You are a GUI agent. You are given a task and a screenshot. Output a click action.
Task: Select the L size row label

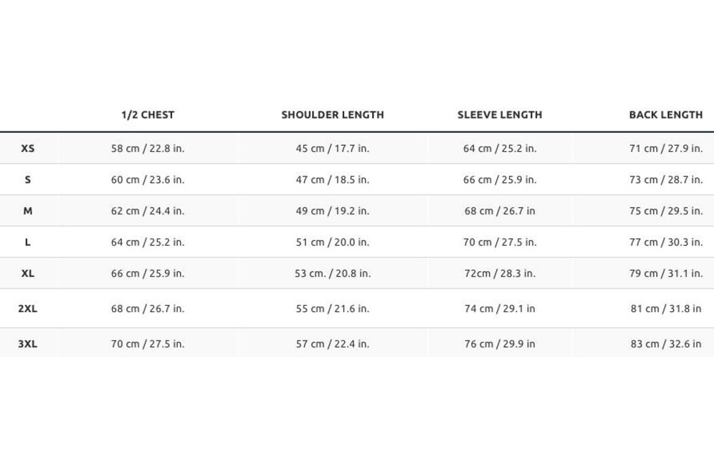click(28, 242)
